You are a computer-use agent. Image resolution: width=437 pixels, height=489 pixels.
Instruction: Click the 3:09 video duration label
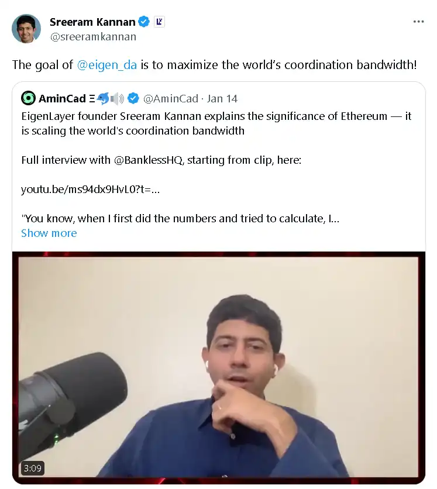pyautogui.click(x=32, y=468)
